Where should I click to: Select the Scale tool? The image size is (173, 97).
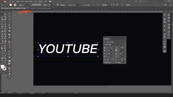[5, 29]
